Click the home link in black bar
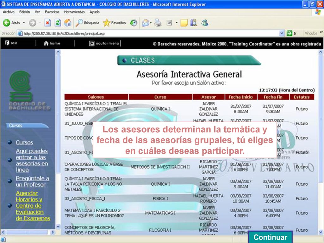The width and height of the screenshot is (324, 243). 52,43
